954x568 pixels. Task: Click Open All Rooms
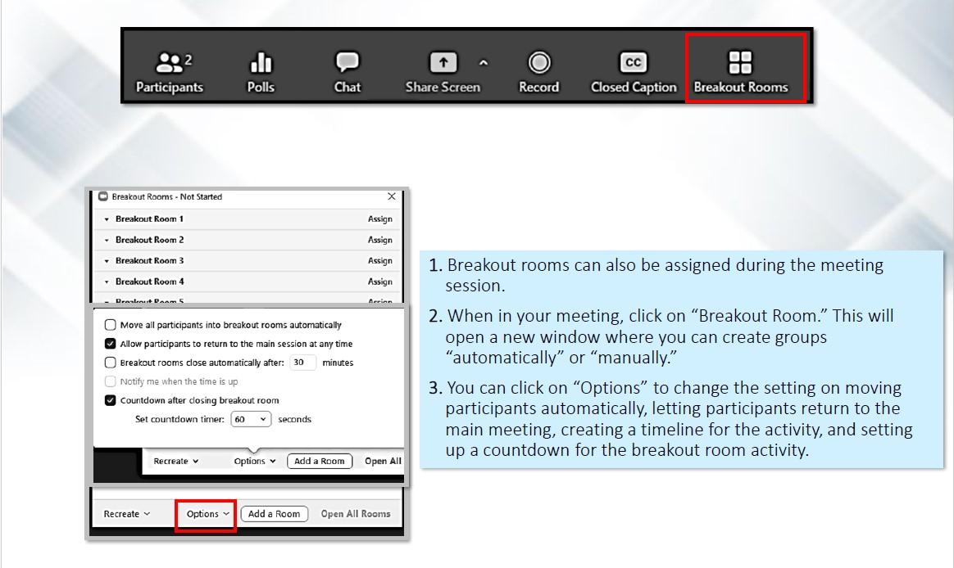[x=357, y=514]
